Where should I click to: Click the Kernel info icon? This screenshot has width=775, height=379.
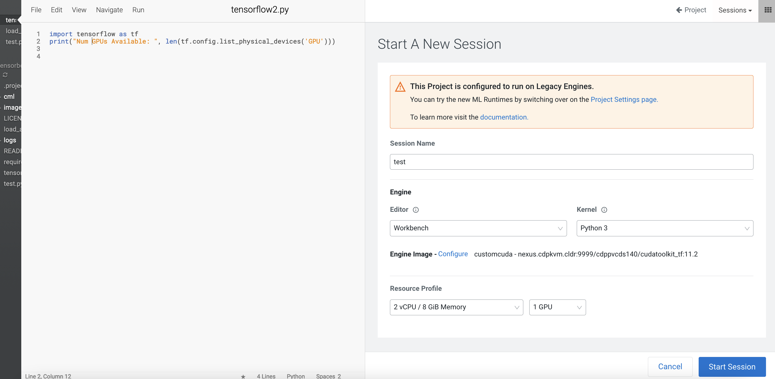(604, 210)
